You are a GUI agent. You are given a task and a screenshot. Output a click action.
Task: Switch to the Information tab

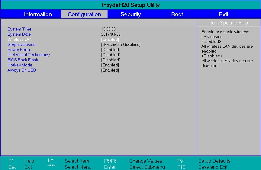pos(38,14)
